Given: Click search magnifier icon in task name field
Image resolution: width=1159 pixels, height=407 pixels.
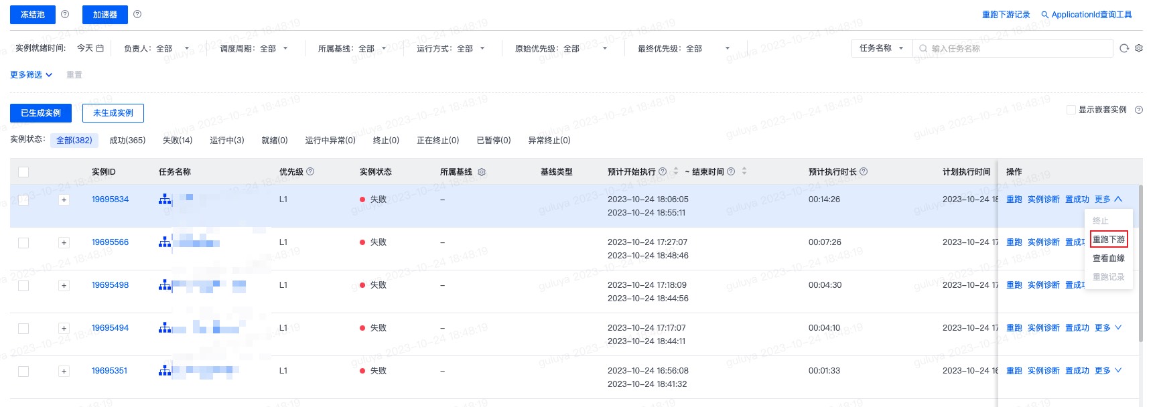Looking at the screenshot, I should click(x=923, y=48).
